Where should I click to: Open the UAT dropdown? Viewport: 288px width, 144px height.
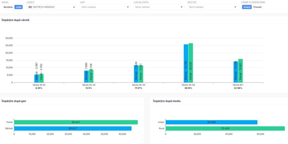point(105,7)
